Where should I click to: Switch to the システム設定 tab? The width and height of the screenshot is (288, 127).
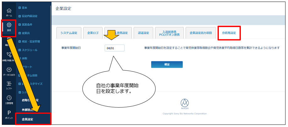point(69,33)
